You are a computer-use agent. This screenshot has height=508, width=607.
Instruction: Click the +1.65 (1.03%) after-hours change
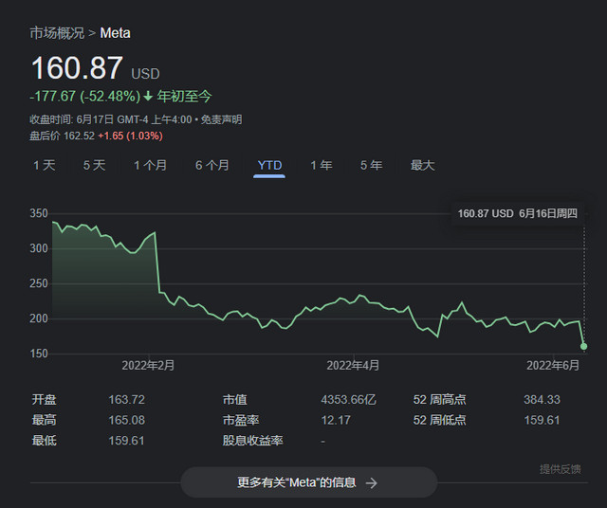(131, 136)
